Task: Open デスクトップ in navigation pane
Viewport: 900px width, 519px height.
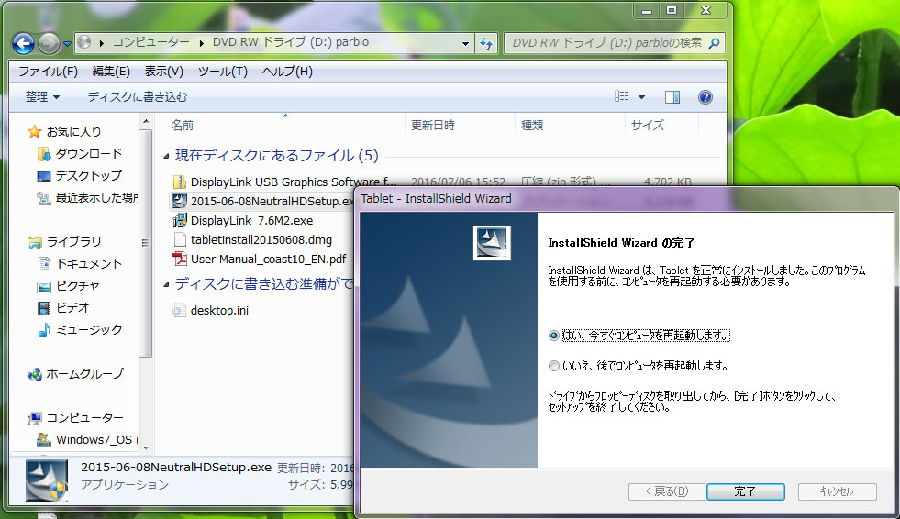Action: tap(88, 175)
